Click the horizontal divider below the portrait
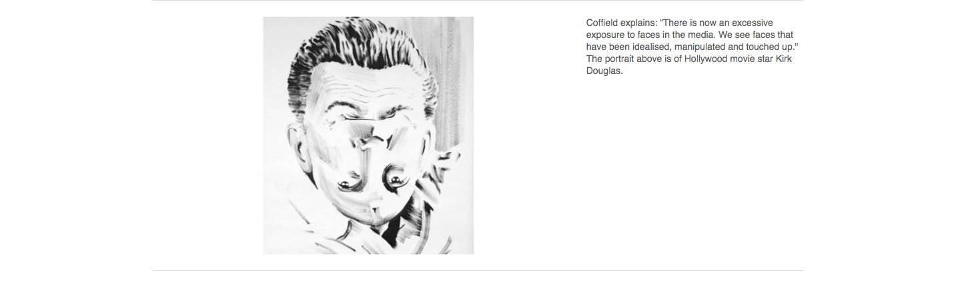Viewport: 958px width, 283px height. click(478, 270)
